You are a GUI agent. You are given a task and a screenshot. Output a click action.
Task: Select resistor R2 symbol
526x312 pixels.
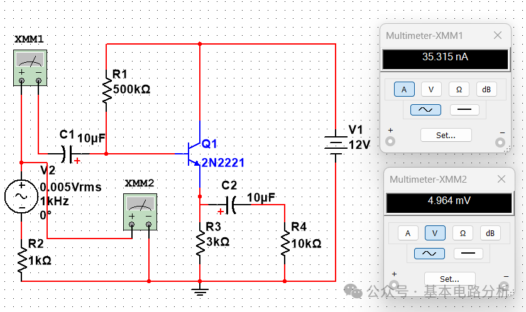[21, 260]
